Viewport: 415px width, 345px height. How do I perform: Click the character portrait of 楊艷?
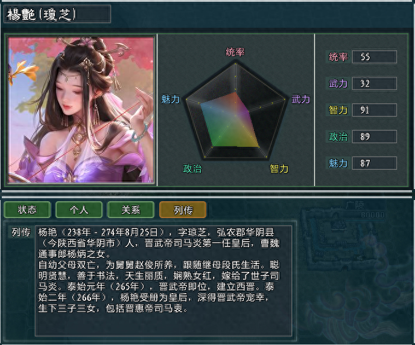tap(81, 110)
